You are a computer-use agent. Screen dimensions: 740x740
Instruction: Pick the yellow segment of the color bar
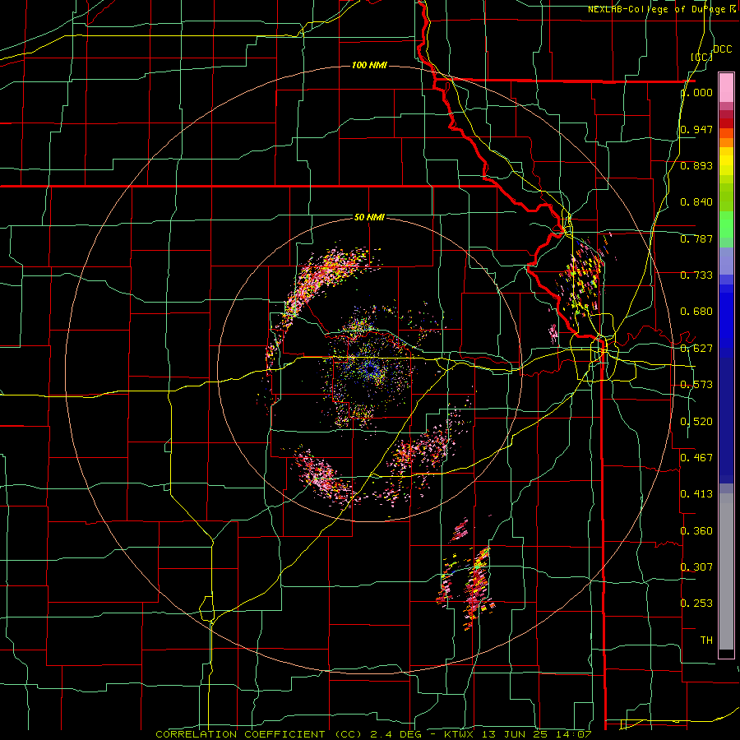(x=726, y=164)
